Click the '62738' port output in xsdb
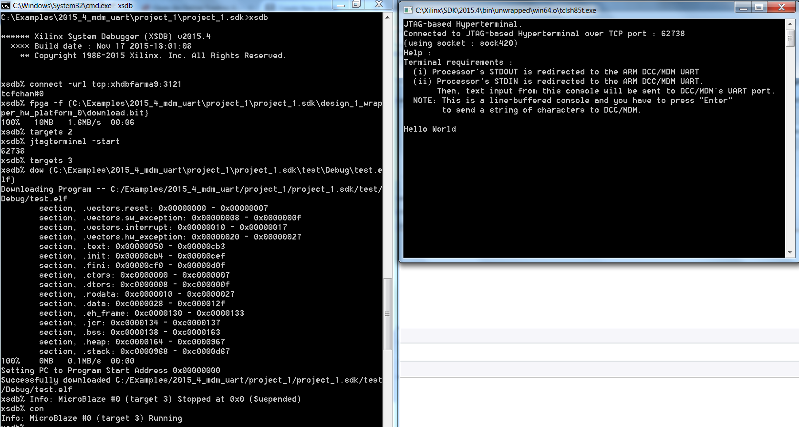 tap(13, 151)
